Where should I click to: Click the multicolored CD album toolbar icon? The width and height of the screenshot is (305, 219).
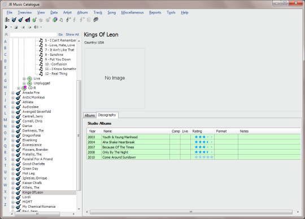click(x=55, y=20)
